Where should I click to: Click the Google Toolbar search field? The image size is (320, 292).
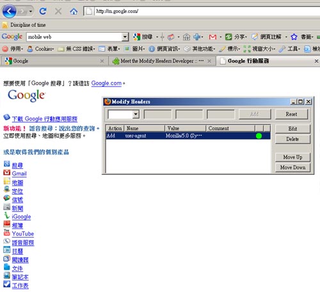pyautogui.click(x=74, y=37)
